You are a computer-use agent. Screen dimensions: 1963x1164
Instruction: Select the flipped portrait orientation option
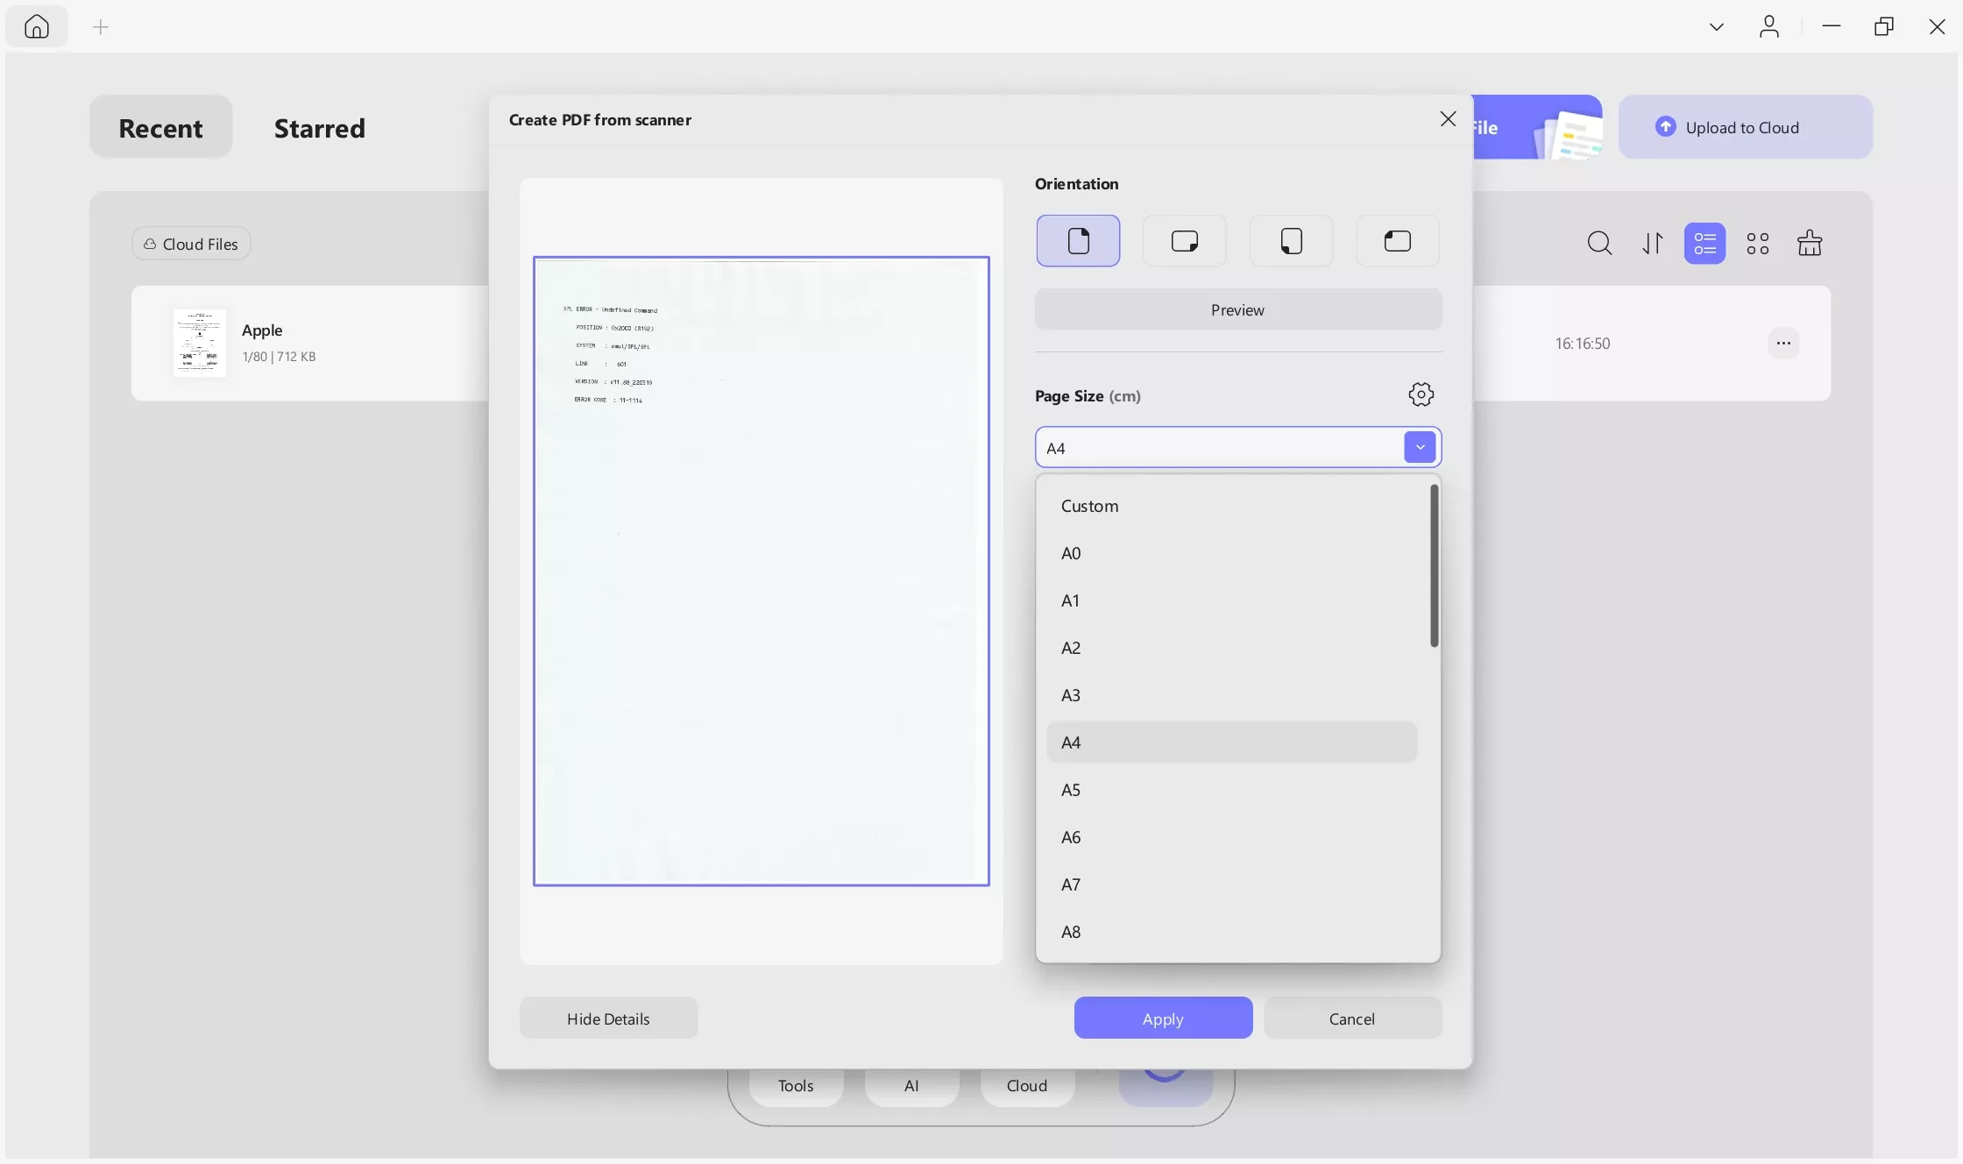[x=1291, y=241]
